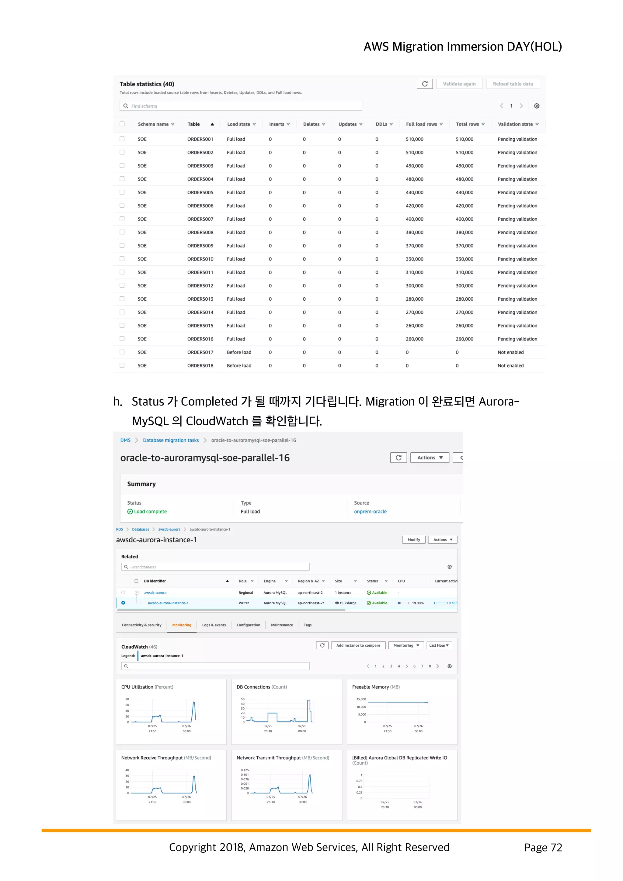
Task: Open awsdc-aurora-instance-1 in the databases list
Action: [x=168, y=603]
